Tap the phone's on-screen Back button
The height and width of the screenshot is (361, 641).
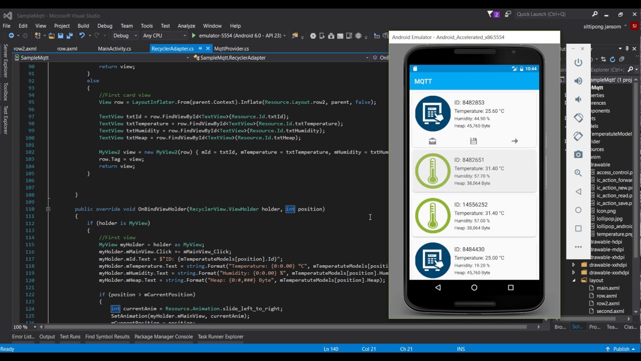438,288
